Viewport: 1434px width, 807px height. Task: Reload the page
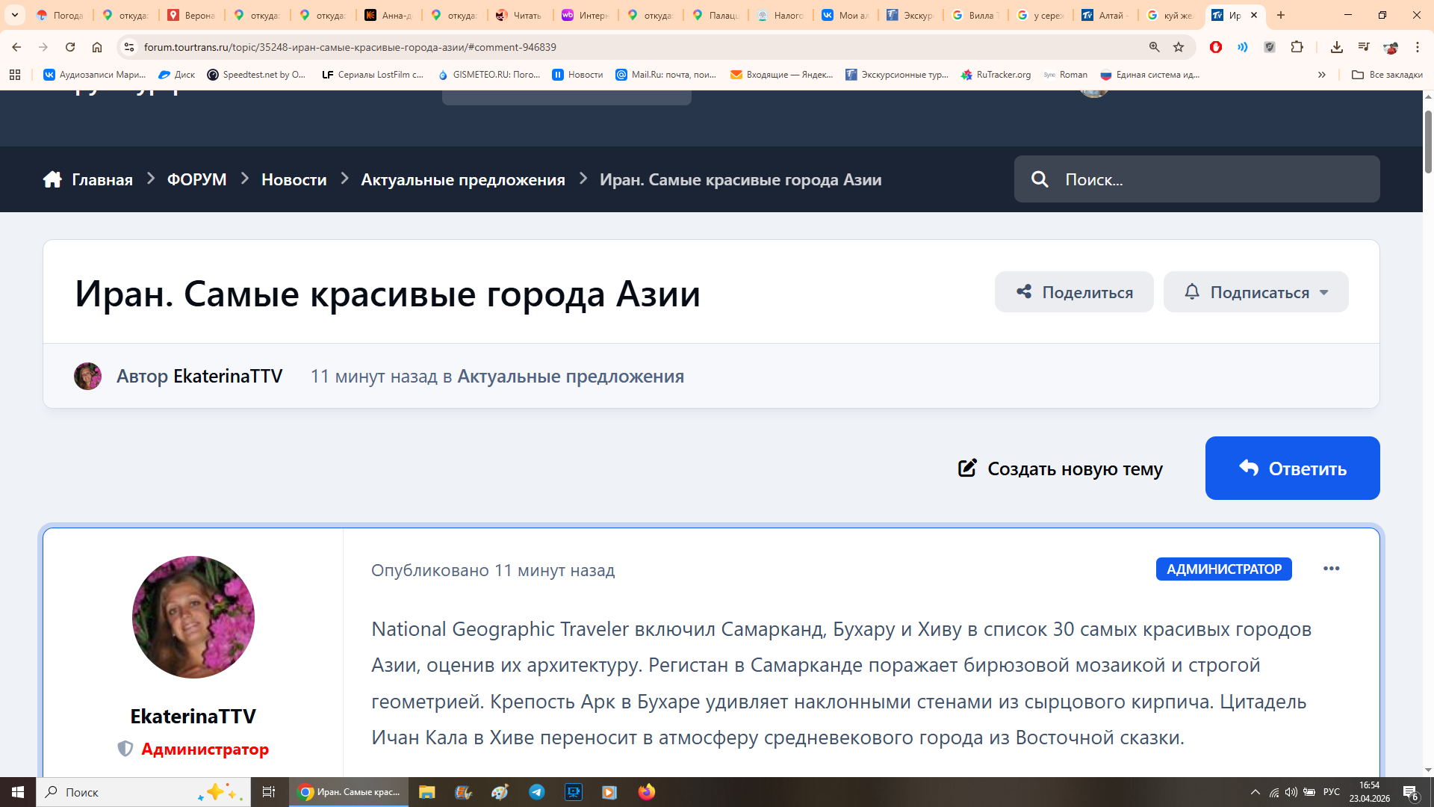(x=70, y=47)
